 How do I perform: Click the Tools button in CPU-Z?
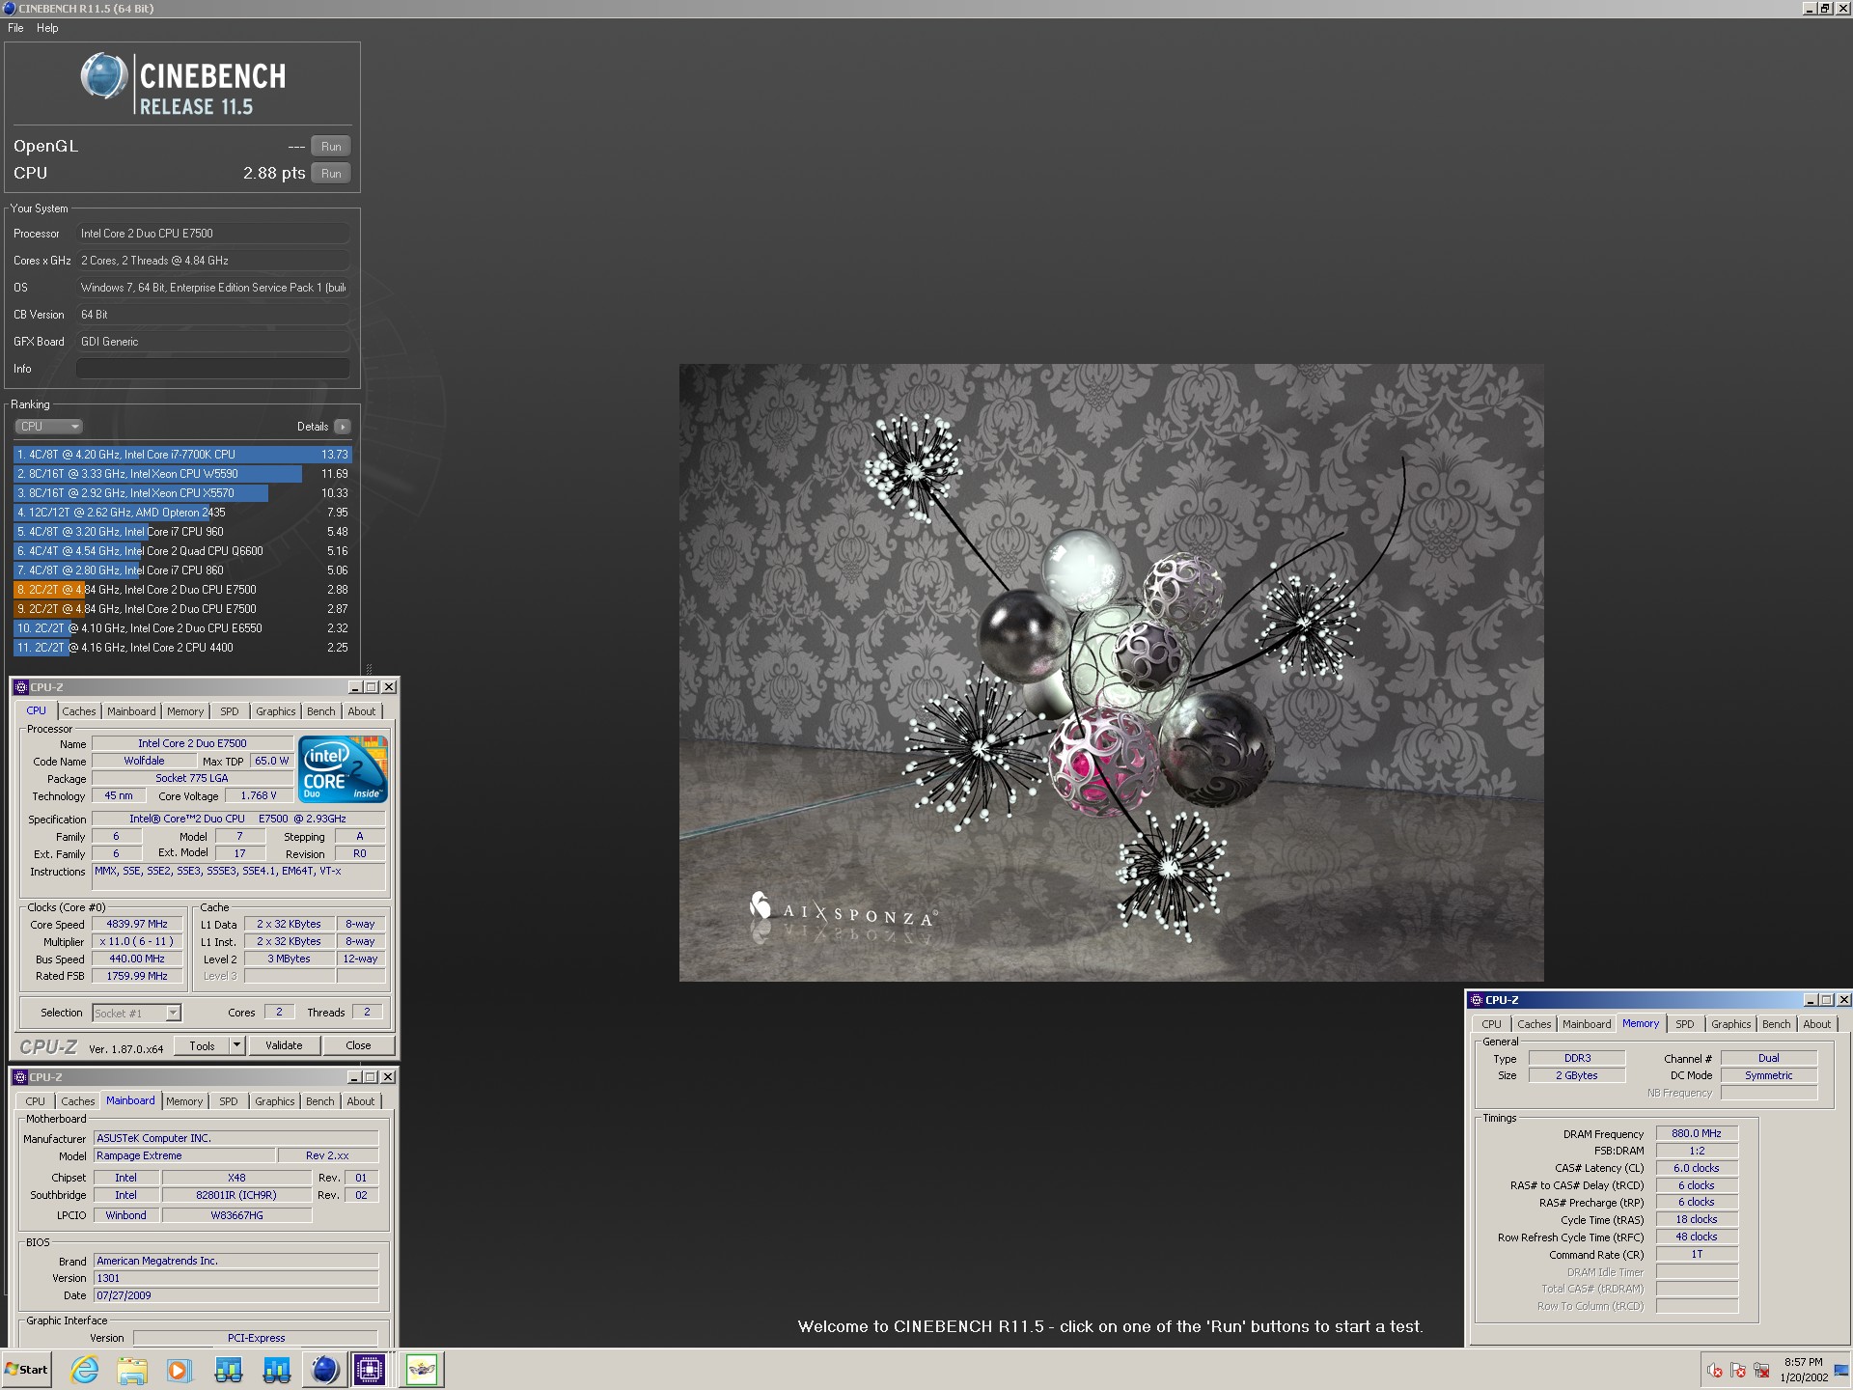point(202,1045)
